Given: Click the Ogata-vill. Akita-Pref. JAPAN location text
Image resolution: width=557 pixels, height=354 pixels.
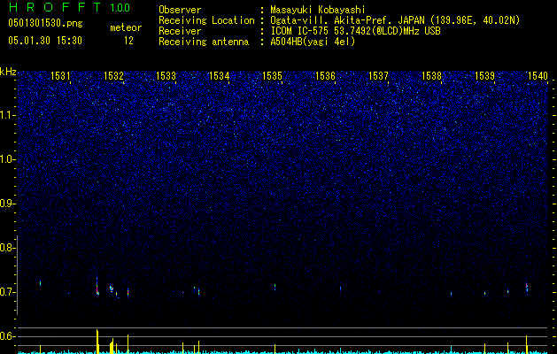Looking at the screenshot, I should coord(395,20).
